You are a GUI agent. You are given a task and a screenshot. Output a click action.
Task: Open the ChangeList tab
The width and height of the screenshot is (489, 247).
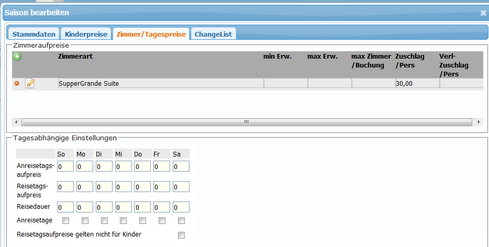pyautogui.click(x=213, y=34)
